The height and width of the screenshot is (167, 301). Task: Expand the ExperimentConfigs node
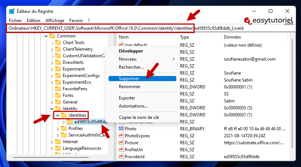point(52,76)
